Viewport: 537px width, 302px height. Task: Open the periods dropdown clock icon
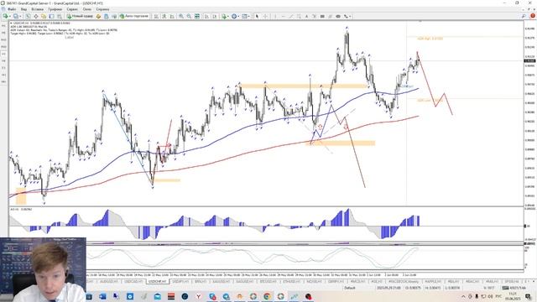(x=235, y=16)
